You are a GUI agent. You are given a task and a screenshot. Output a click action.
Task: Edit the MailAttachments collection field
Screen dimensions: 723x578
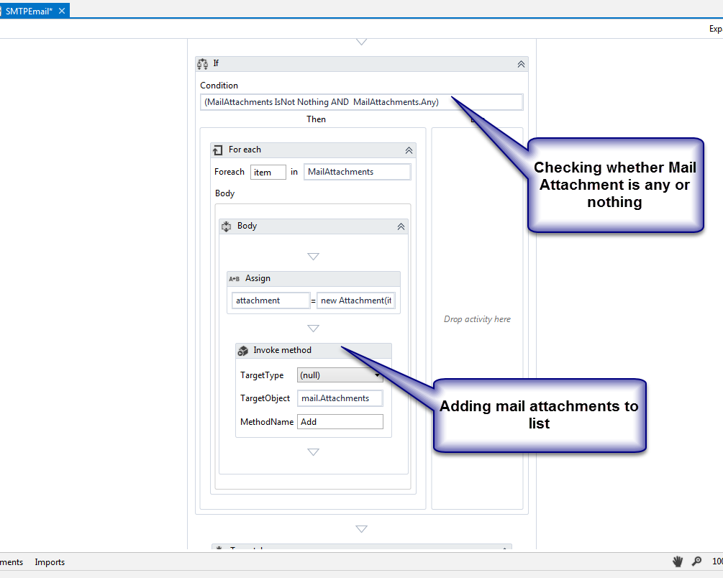[x=357, y=172]
